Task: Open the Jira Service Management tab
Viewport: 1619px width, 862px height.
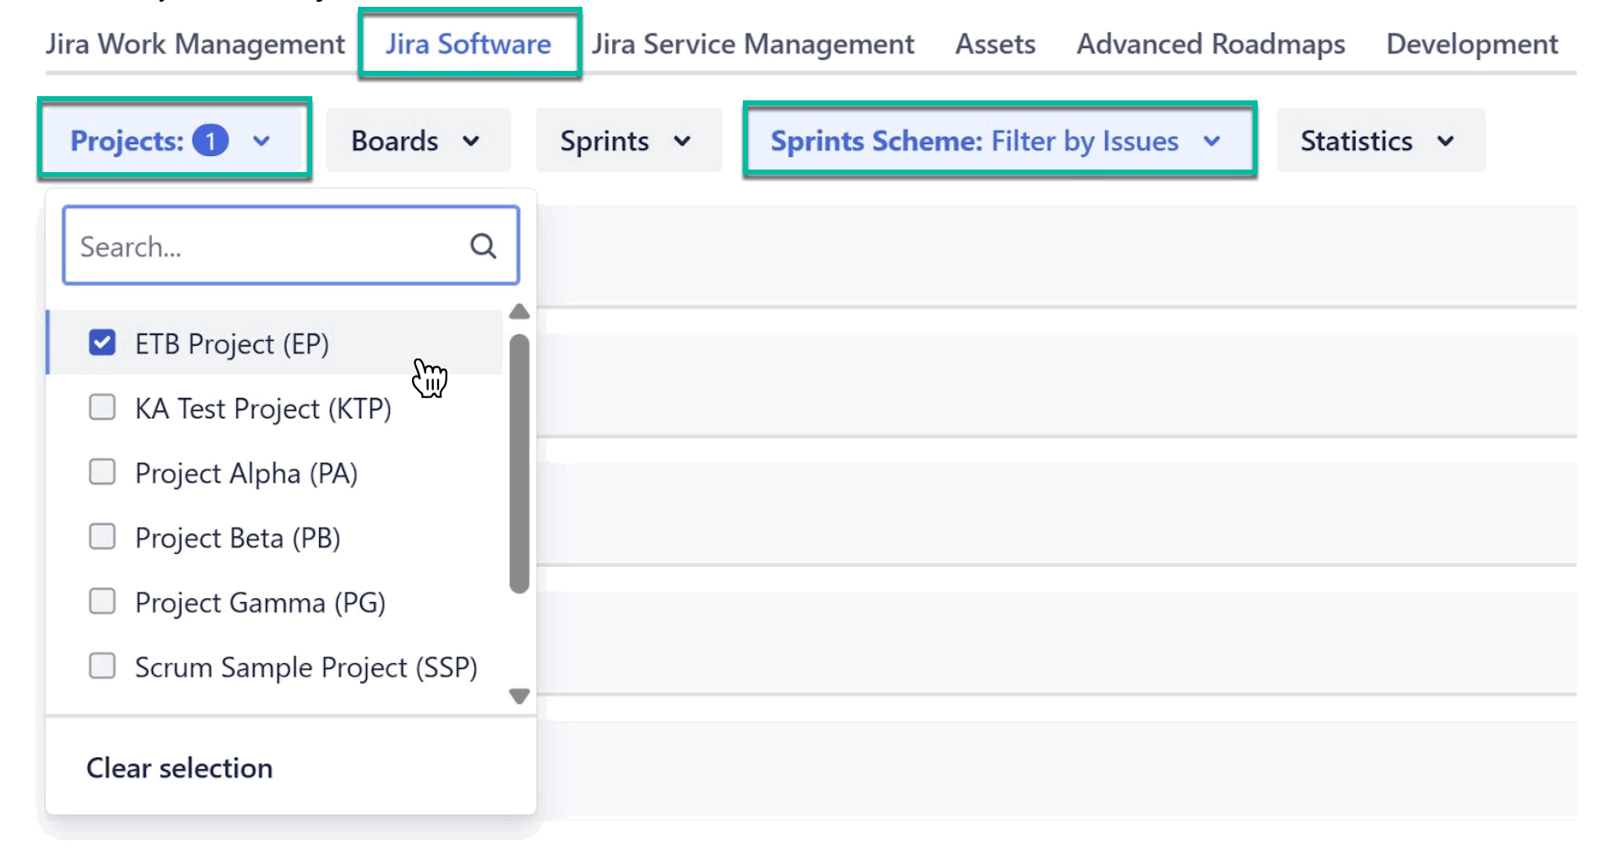Action: click(752, 44)
